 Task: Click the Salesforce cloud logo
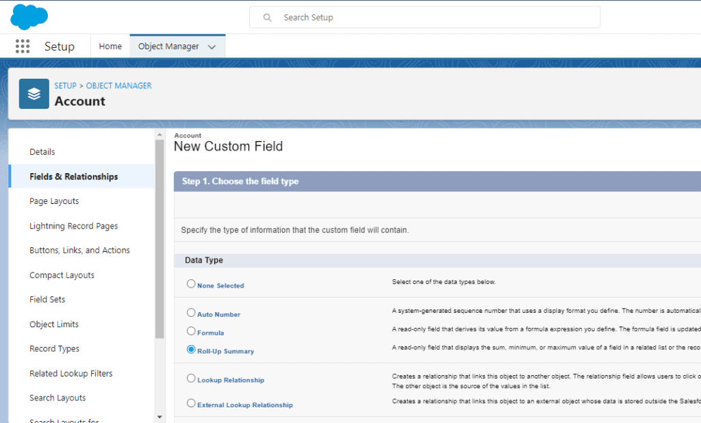coord(29,17)
